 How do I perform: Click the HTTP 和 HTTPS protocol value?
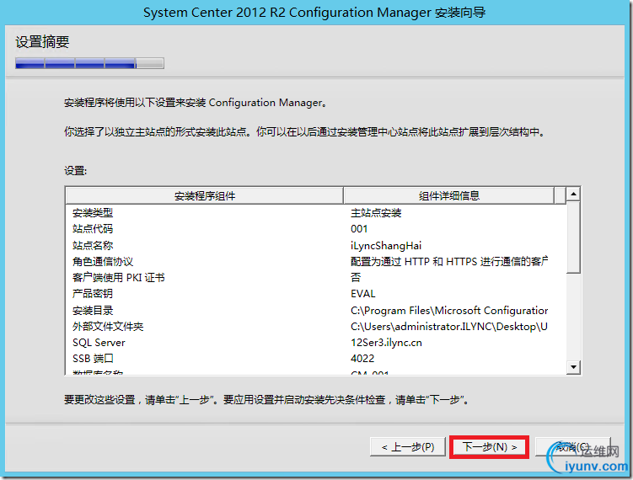[x=449, y=261]
